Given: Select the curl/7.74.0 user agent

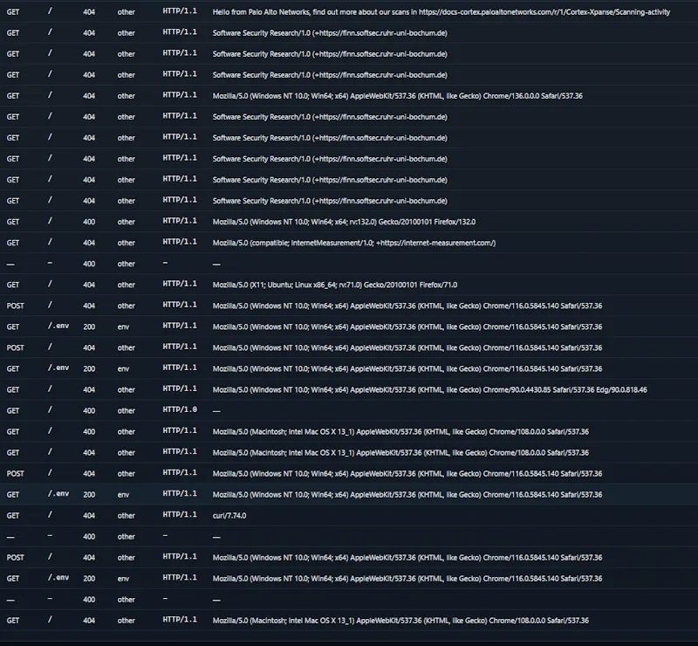Looking at the screenshot, I should pyautogui.click(x=229, y=515).
